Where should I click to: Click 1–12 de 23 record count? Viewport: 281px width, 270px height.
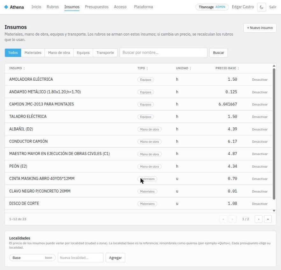(18, 219)
